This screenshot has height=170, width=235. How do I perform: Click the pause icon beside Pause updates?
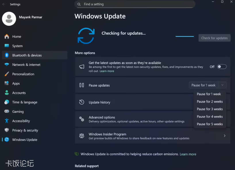[x=82, y=85]
